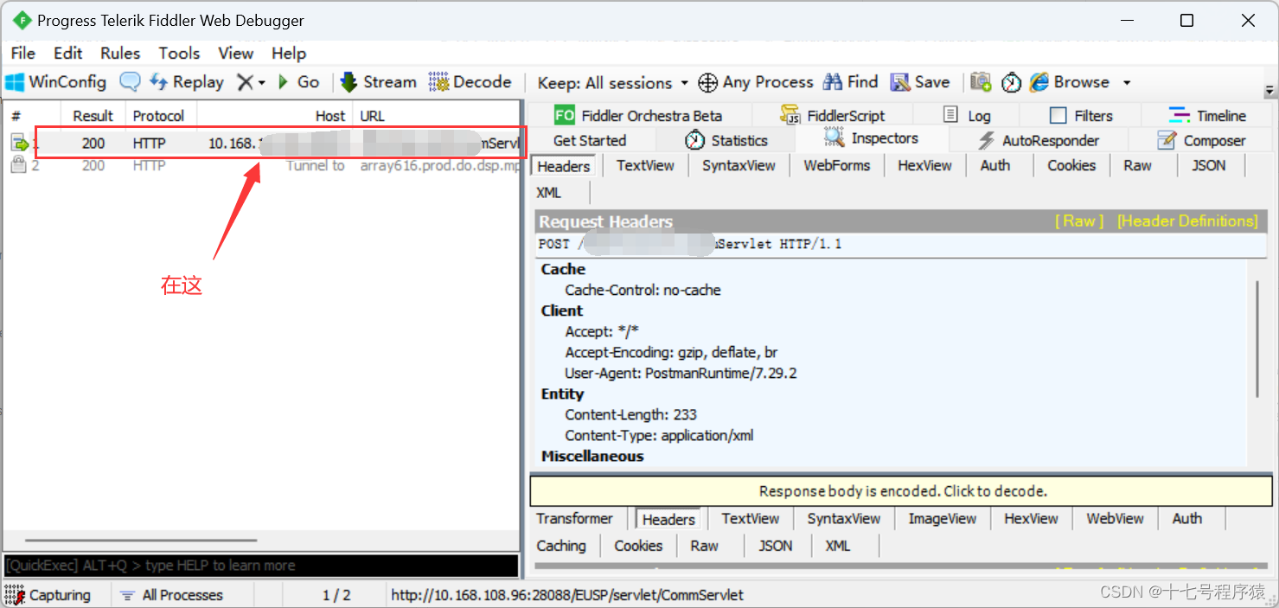Click the Go resume button
The height and width of the screenshot is (608, 1279).
click(298, 82)
